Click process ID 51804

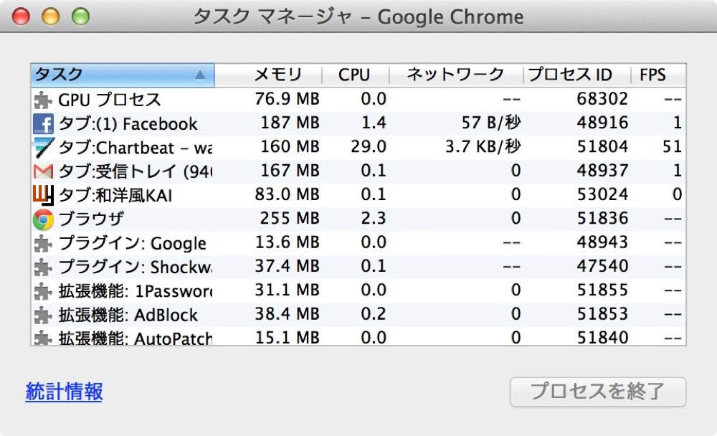602,146
